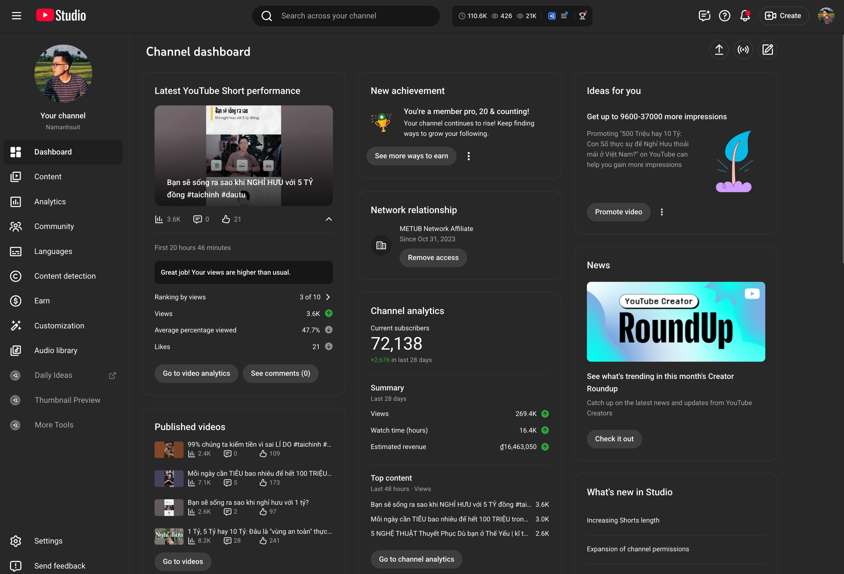Open Analytics in the sidebar
Viewport: 844px width, 574px height.
coord(63,202)
